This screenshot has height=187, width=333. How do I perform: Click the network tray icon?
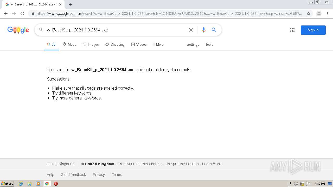pyautogui.click(x=302, y=184)
